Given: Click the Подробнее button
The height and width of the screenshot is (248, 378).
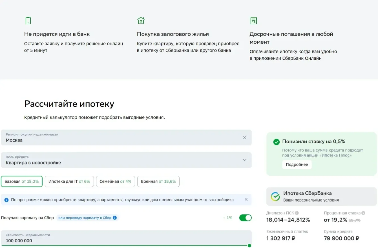Looking at the screenshot, I should pos(297,165).
